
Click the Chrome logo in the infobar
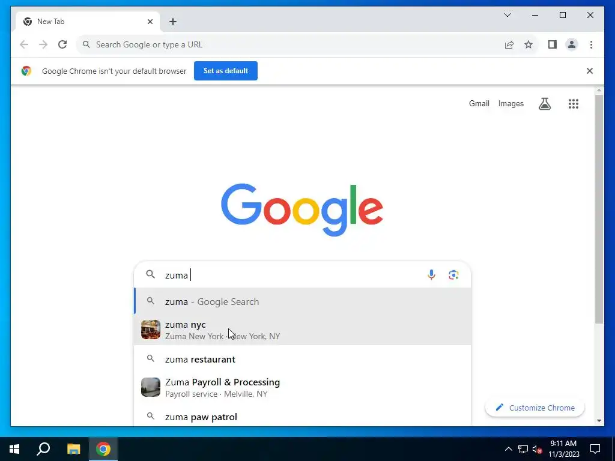tap(26, 71)
